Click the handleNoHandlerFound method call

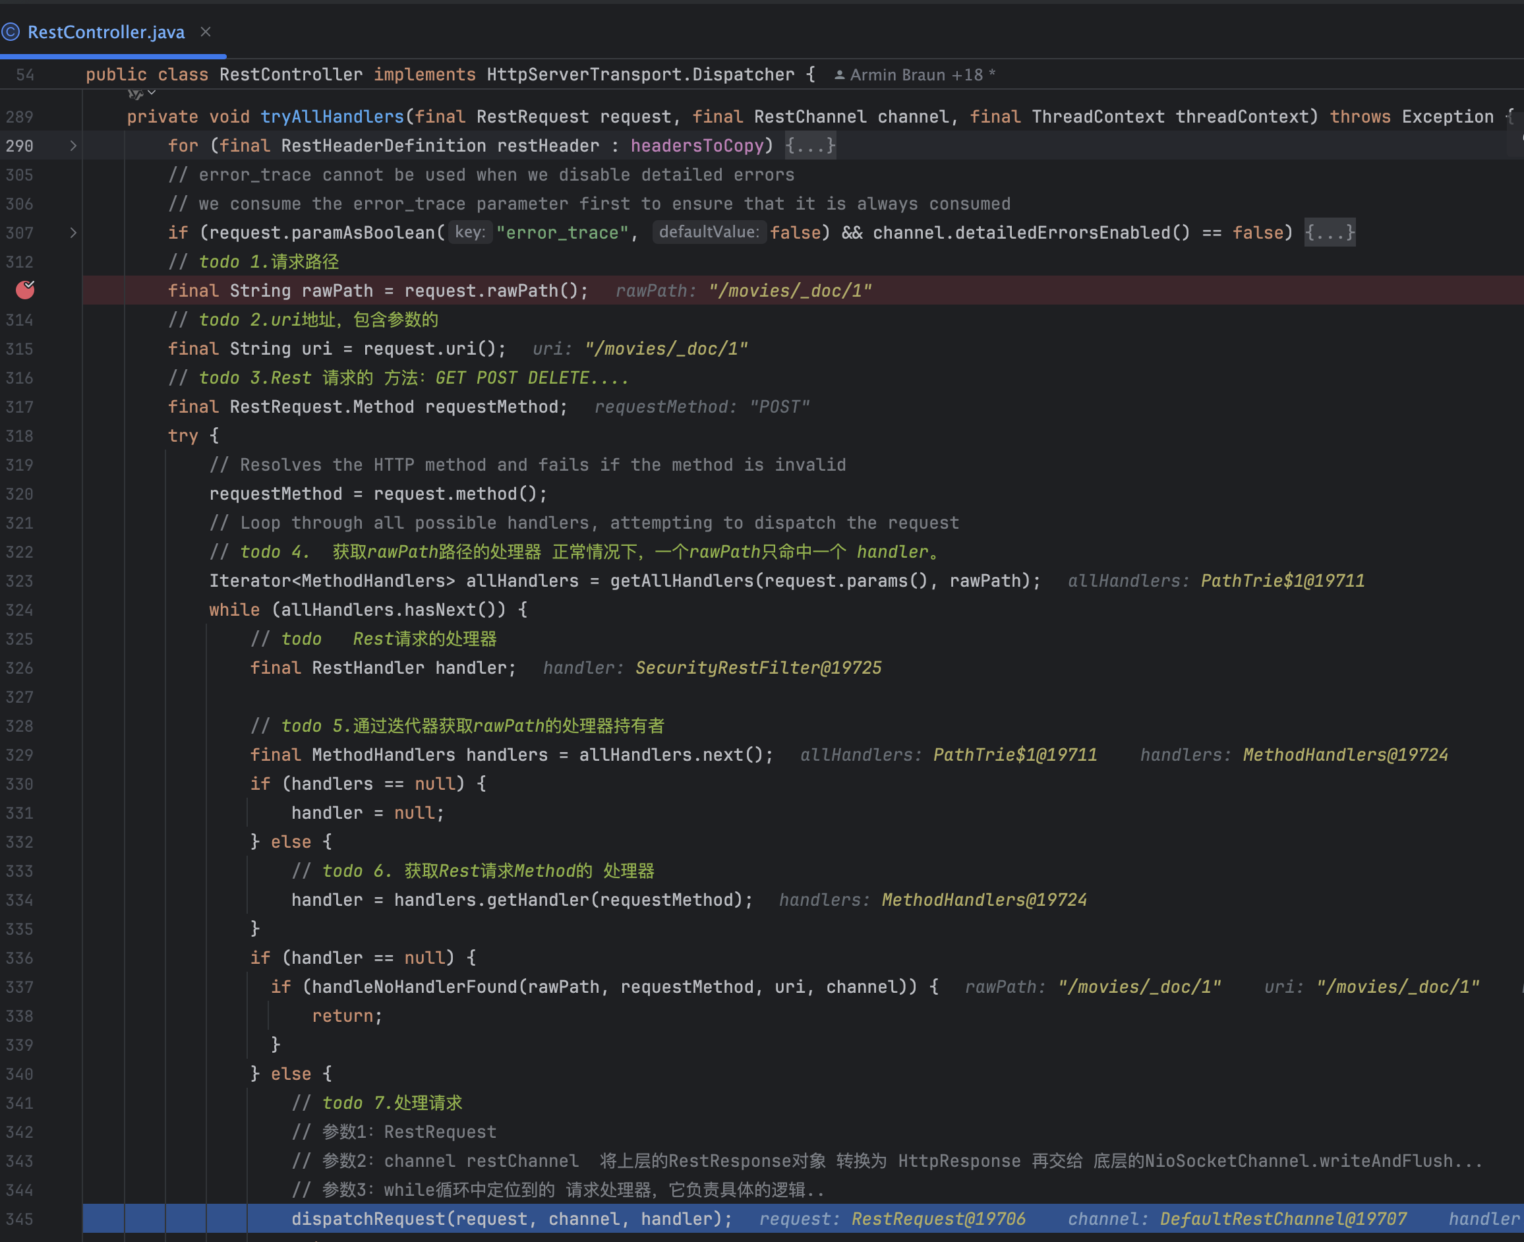(415, 987)
